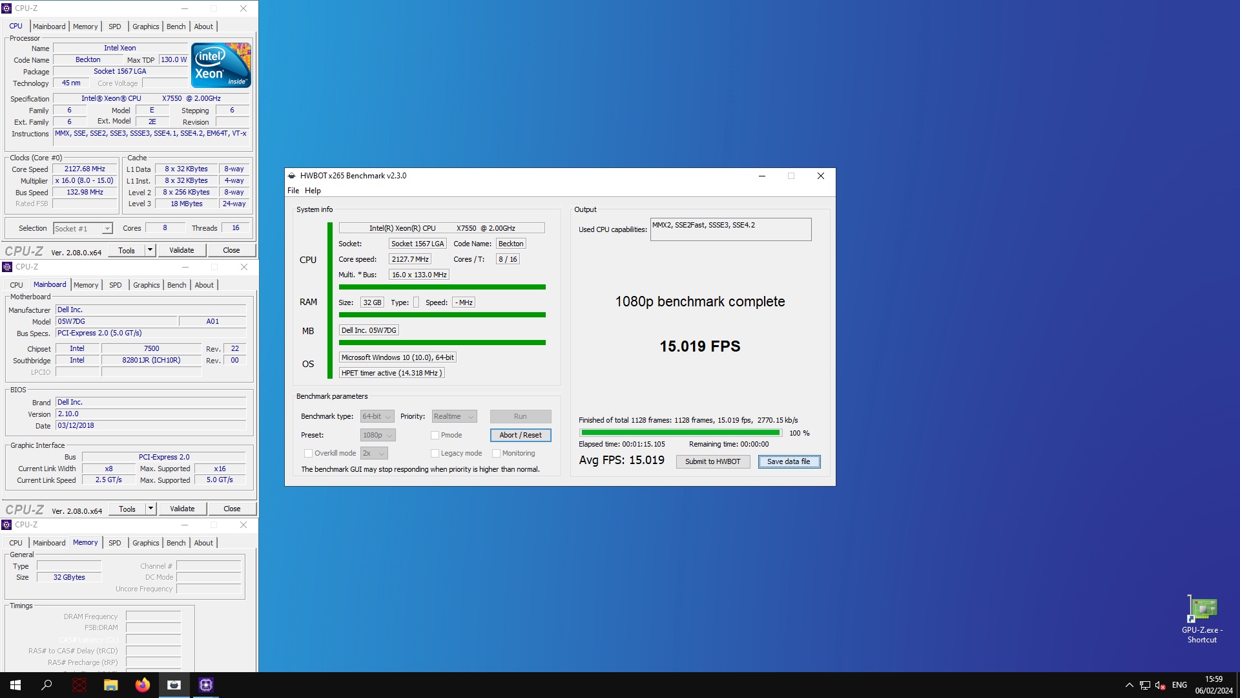Image resolution: width=1240 pixels, height=698 pixels.
Task: Select CPU-Z icon in the taskbar
Action: click(206, 685)
